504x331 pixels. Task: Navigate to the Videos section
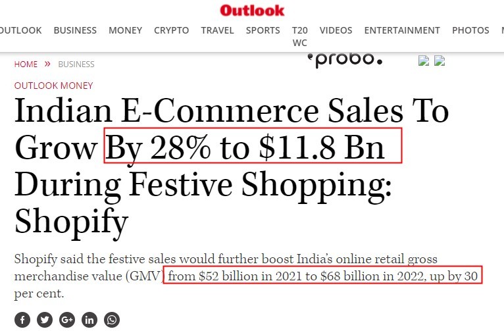[336, 30]
